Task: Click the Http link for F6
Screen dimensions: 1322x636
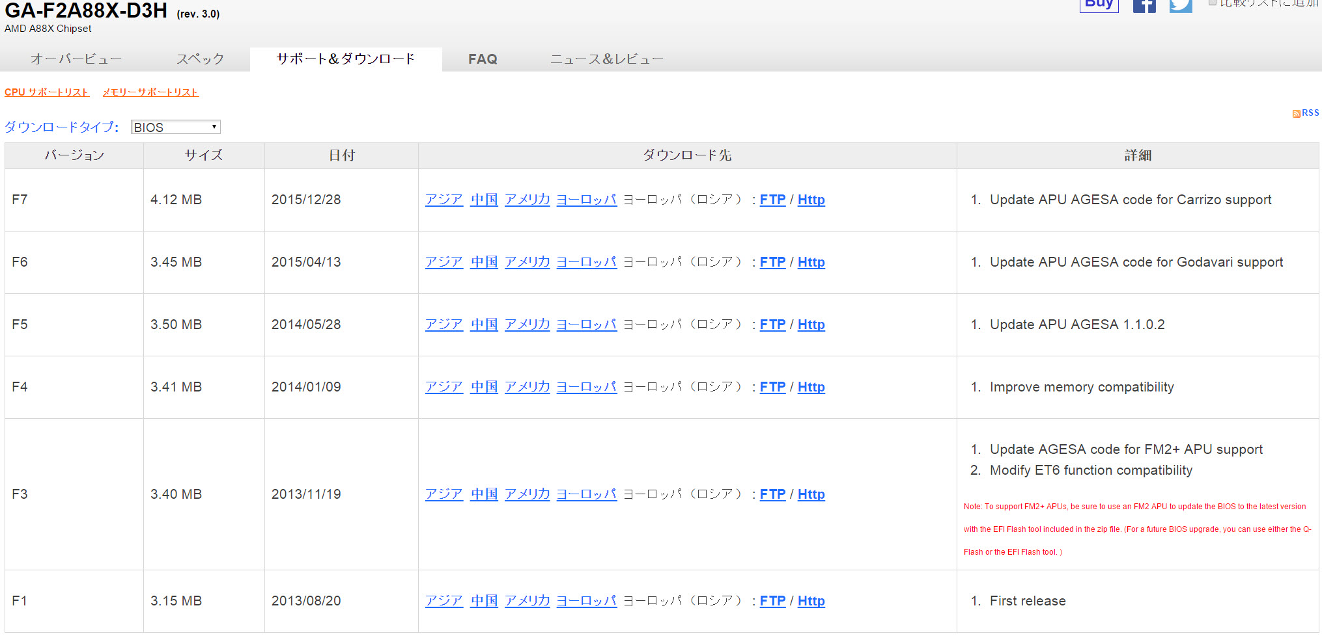Action: pyautogui.click(x=811, y=262)
